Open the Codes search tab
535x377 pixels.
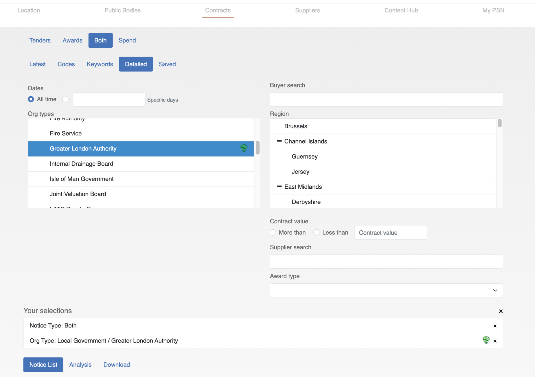pyautogui.click(x=66, y=64)
